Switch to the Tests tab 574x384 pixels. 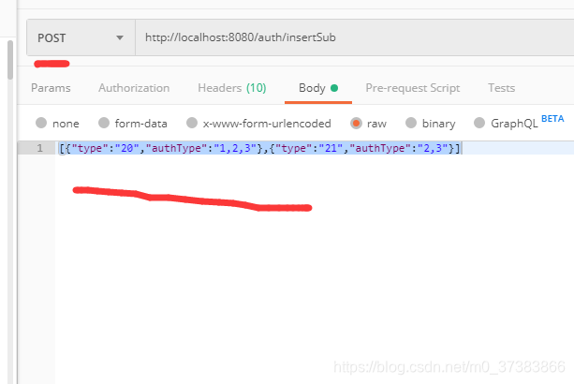pyautogui.click(x=502, y=88)
